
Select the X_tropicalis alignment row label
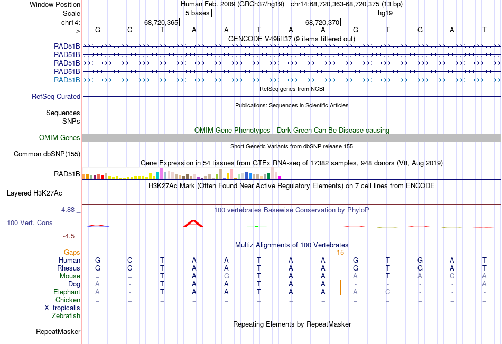point(62,308)
